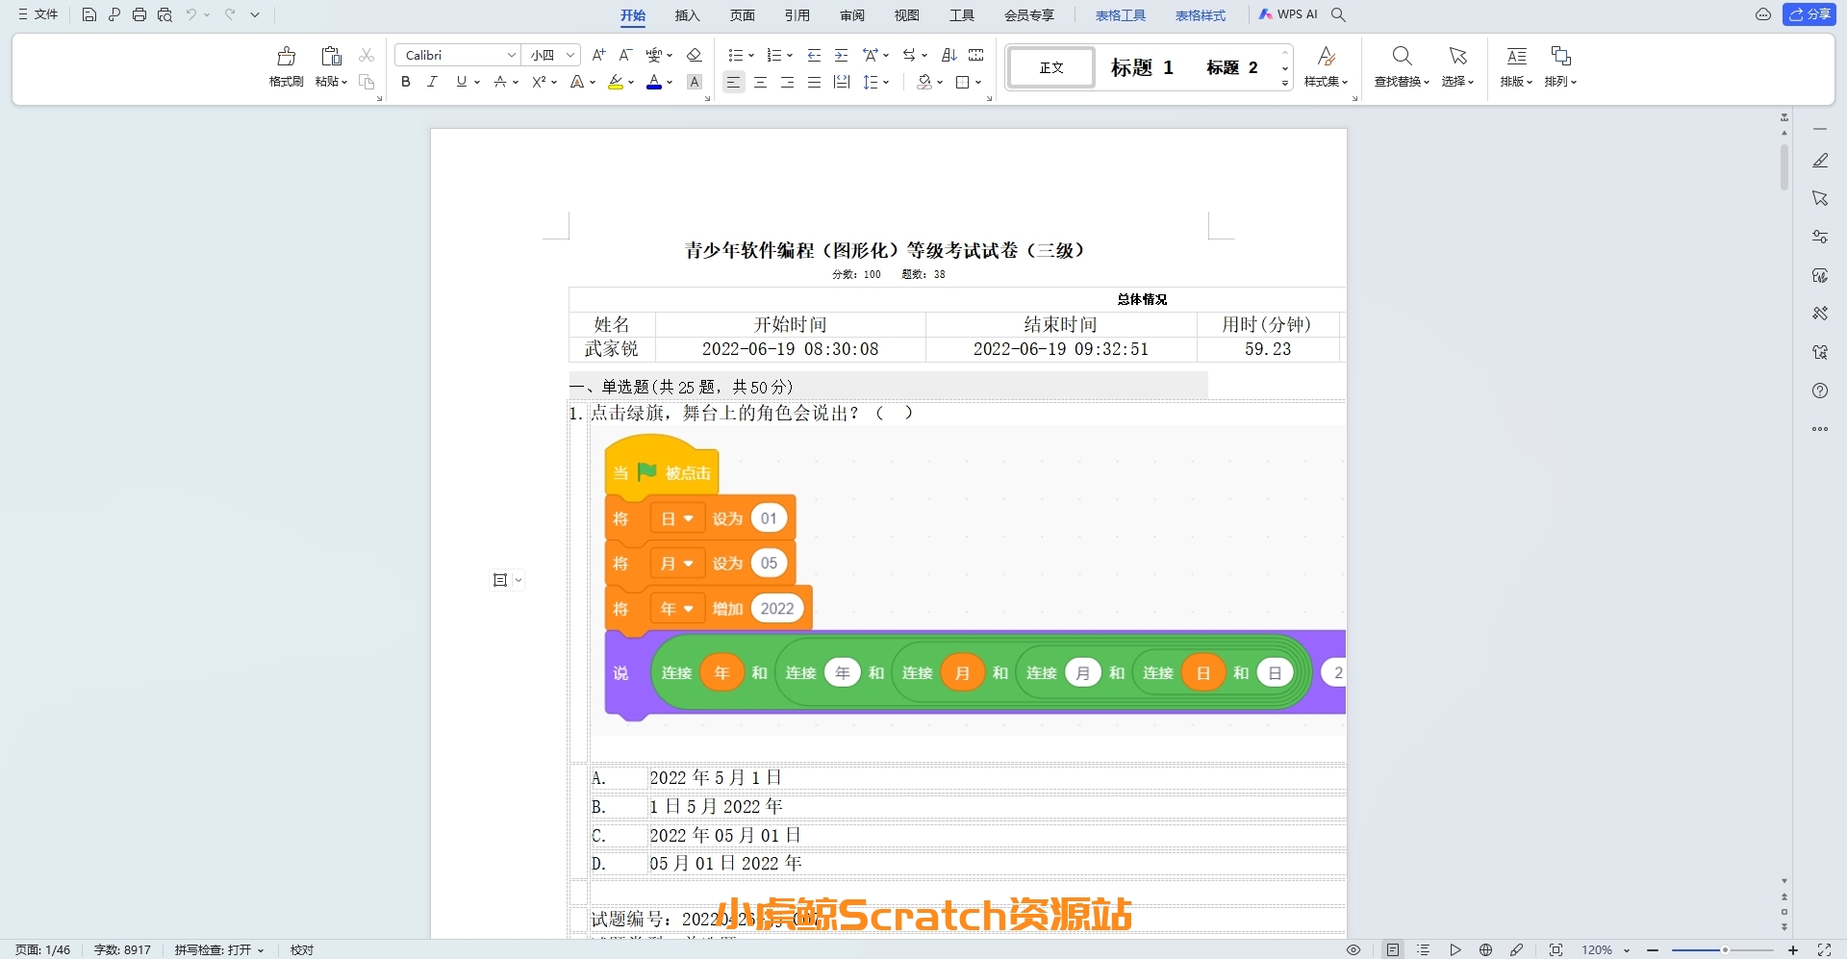Click the eye-protection reading icon in status bar
This screenshot has width=1847, height=959.
(x=1354, y=949)
